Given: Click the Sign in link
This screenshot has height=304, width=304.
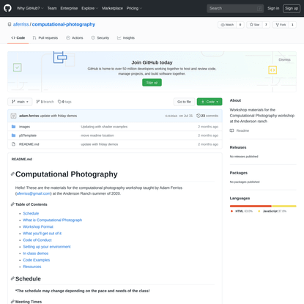Looking at the screenshot, I should pos(273,8).
